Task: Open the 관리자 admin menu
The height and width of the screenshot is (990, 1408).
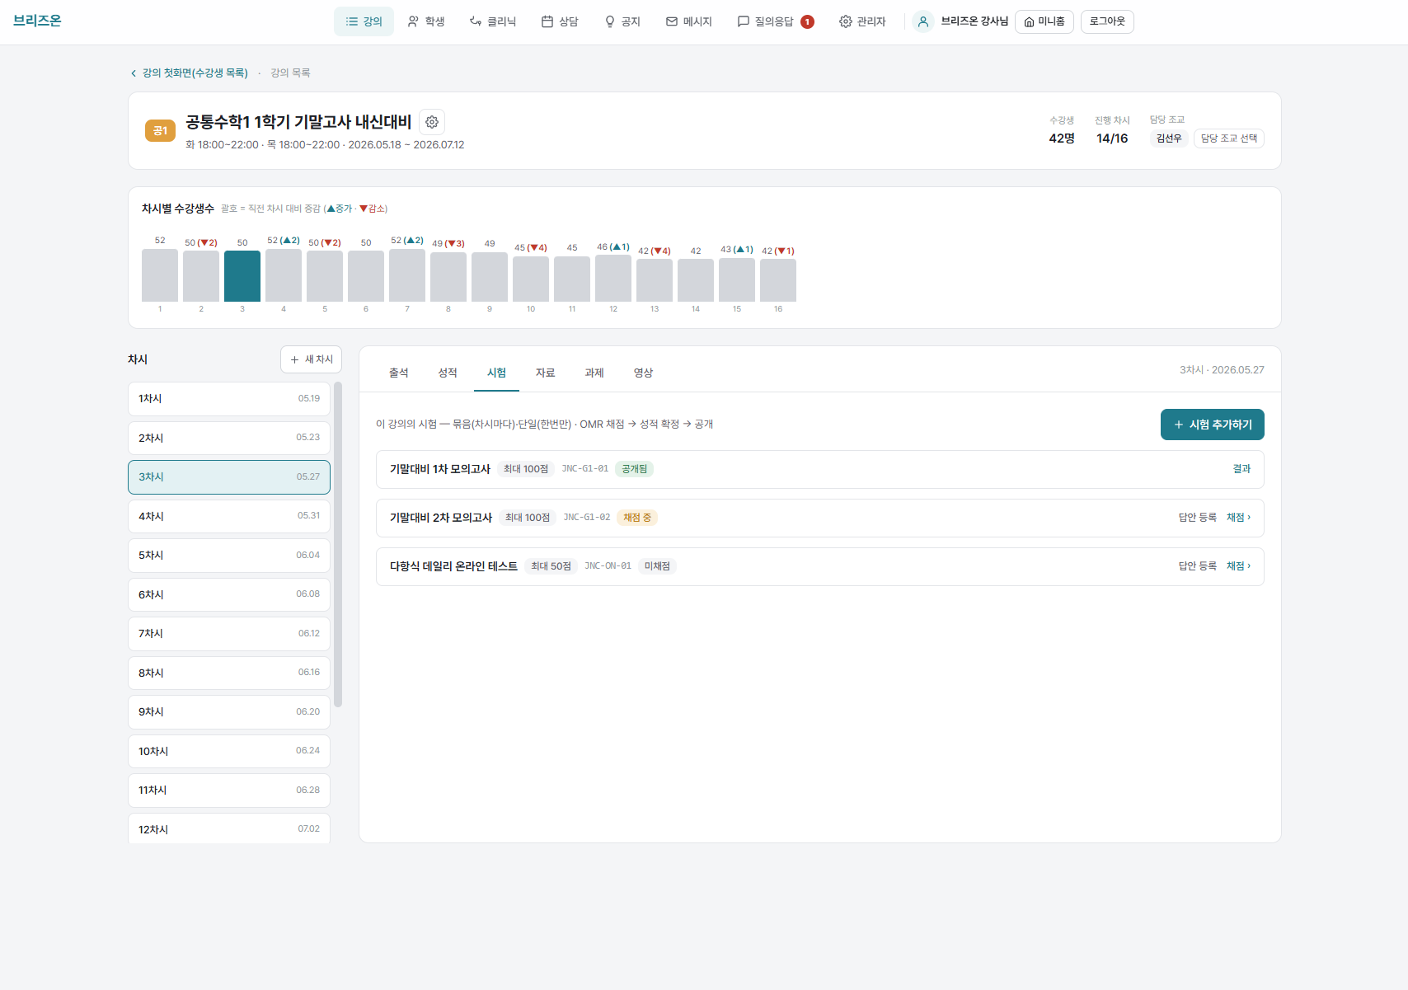Action: pyautogui.click(x=862, y=21)
